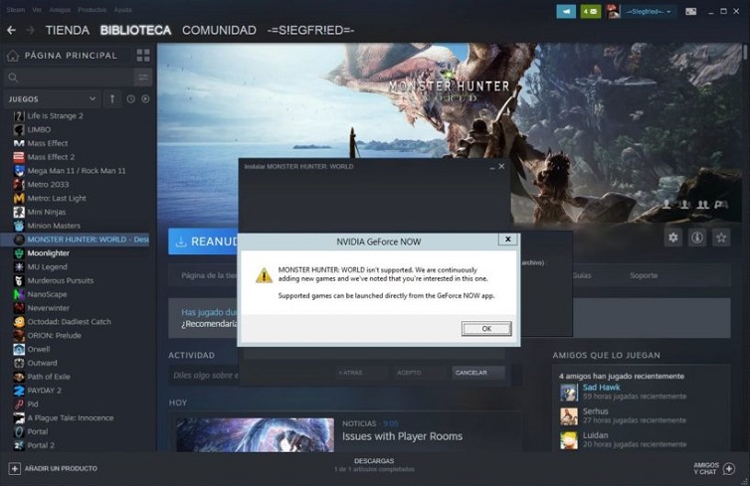Viewport: 750px width, 486px height.
Task: Open the game settings gear icon
Action: 673,238
